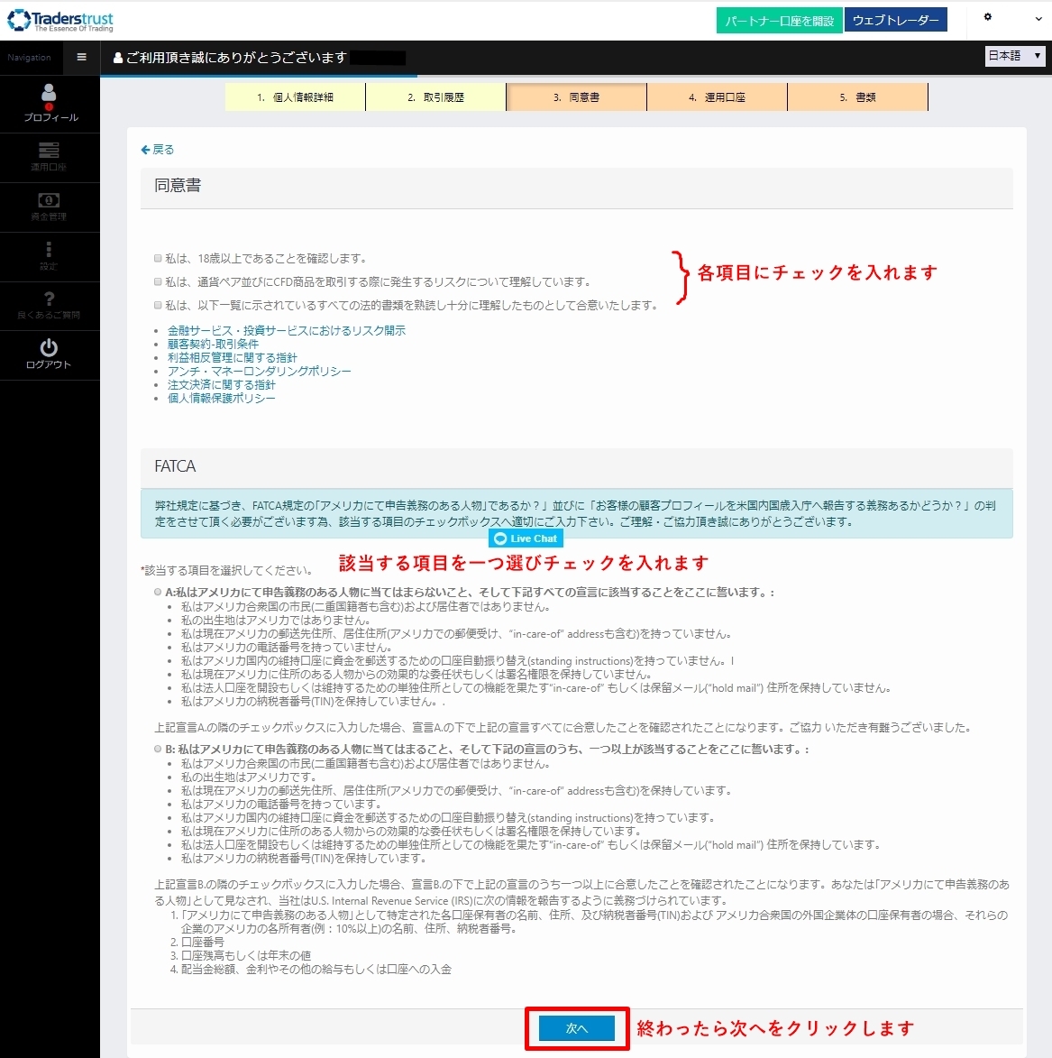
Task: Open 資金管理 funds management icon
Action: pyautogui.click(x=49, y=199)
